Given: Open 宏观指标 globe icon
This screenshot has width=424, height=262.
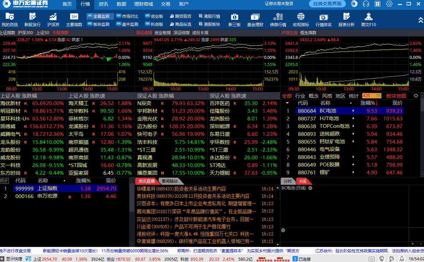Looking at the screenshot, I should pyautogui.click(x=301, y=20).
